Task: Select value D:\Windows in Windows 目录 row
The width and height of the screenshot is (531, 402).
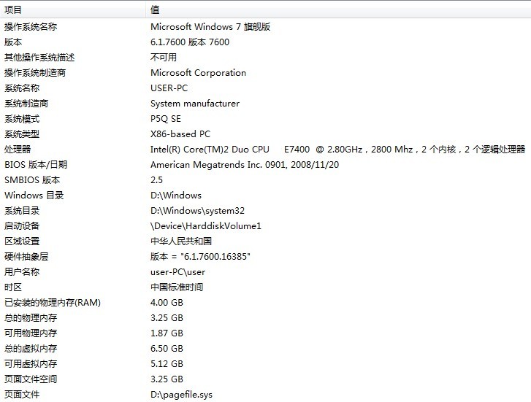Action: point(176,196)
